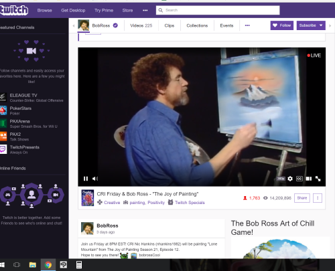Screen dimensions: 335x271
Task: Open the taskbar app left of Calculator
Action: tap(64, 265)
